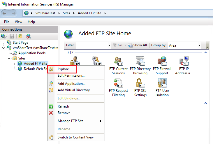
Task: Open FTP Authorization Rules keys icon
Action: [96, 61]
